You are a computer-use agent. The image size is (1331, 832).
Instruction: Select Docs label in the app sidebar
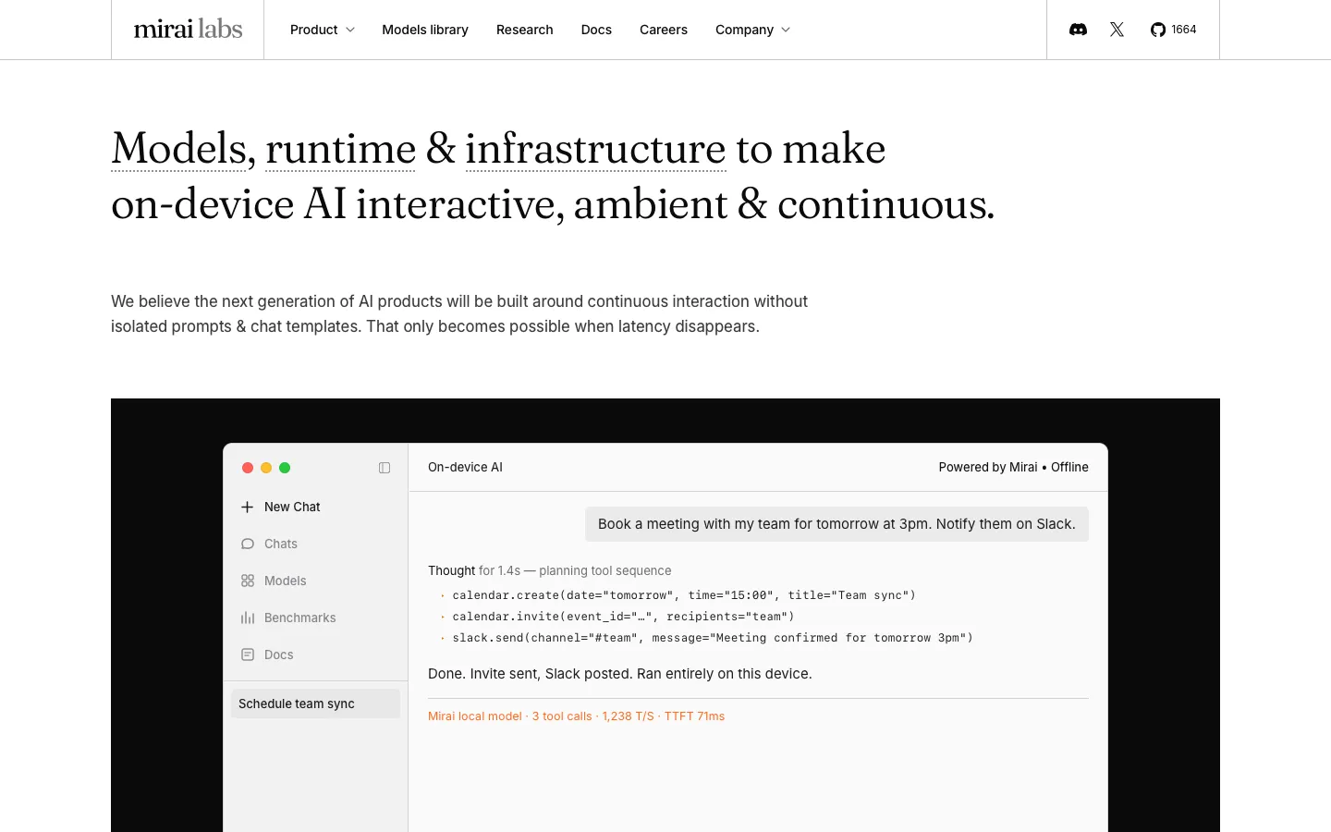[279, 655]
